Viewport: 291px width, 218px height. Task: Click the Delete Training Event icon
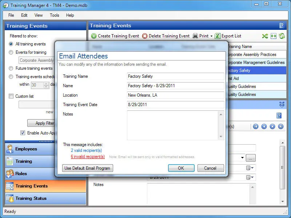click(x=145, y=36)
